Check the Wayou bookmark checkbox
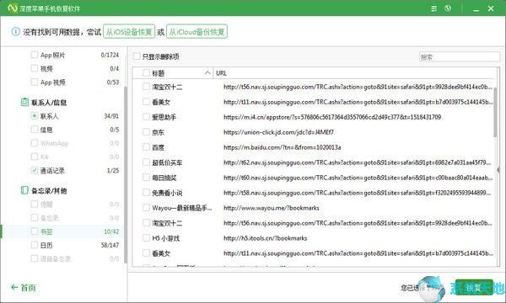This screenshot has width=506, height=303. click(146, 208)
